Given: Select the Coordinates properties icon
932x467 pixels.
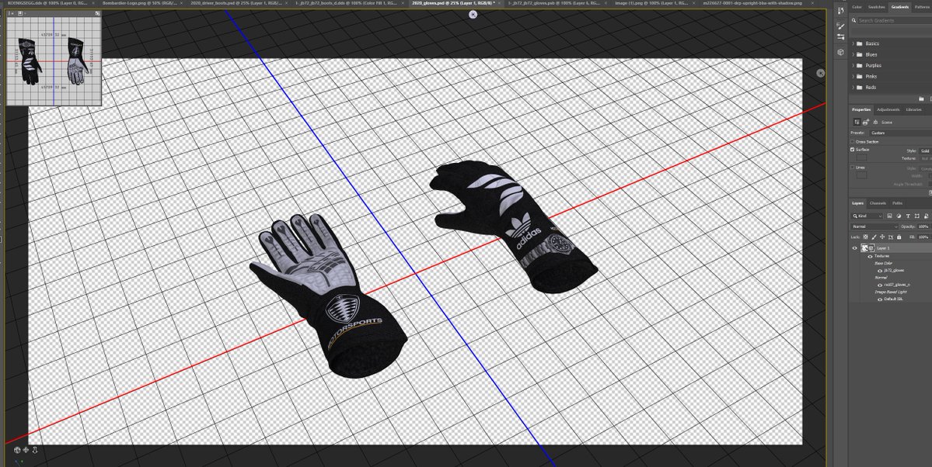Looking at the screenshot, I should coord(865,122).
